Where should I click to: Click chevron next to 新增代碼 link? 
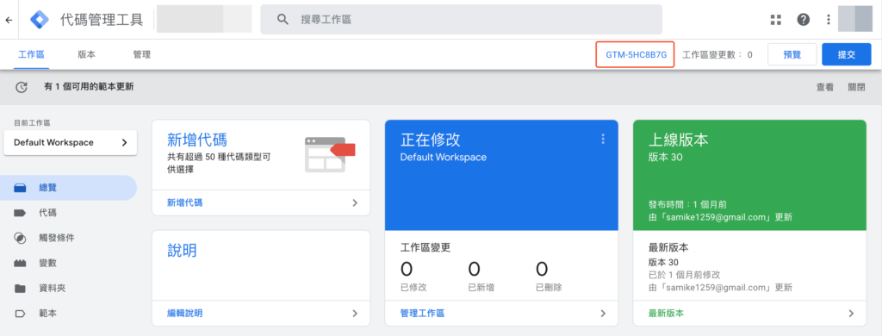pos(355,203)
